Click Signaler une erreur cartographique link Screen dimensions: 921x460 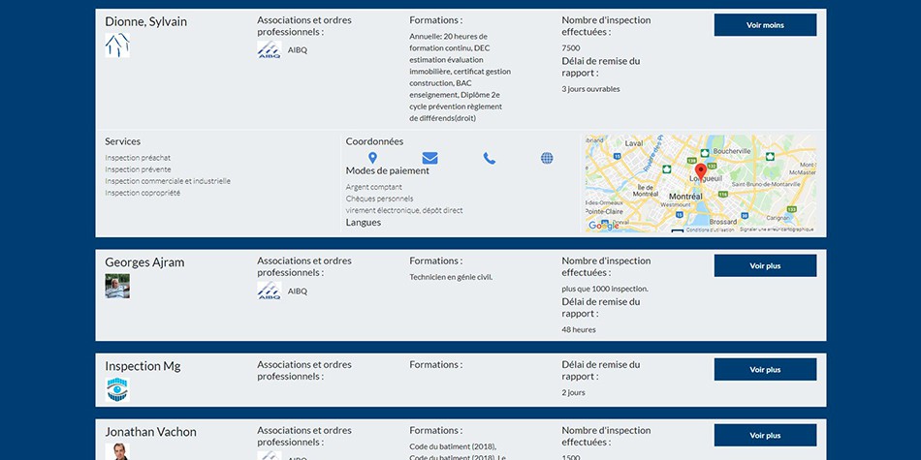point(778,230)
